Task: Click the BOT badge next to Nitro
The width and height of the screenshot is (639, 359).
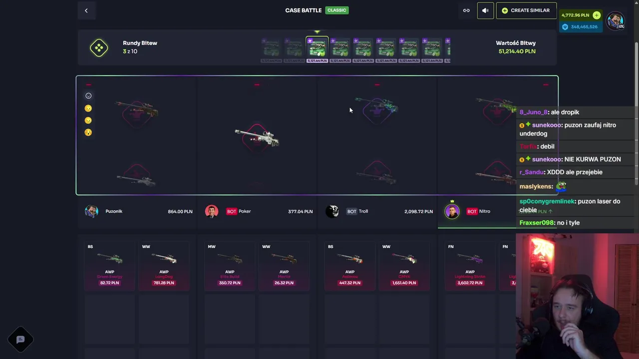Action: (x=472, y=211)
